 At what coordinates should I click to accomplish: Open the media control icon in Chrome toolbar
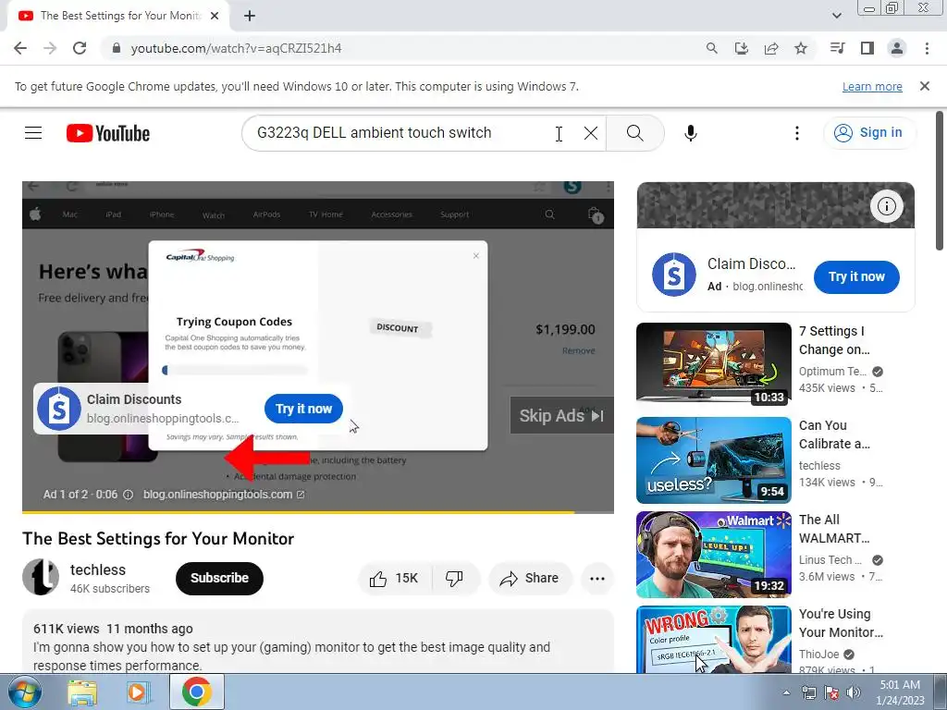[x=837, y=48]
